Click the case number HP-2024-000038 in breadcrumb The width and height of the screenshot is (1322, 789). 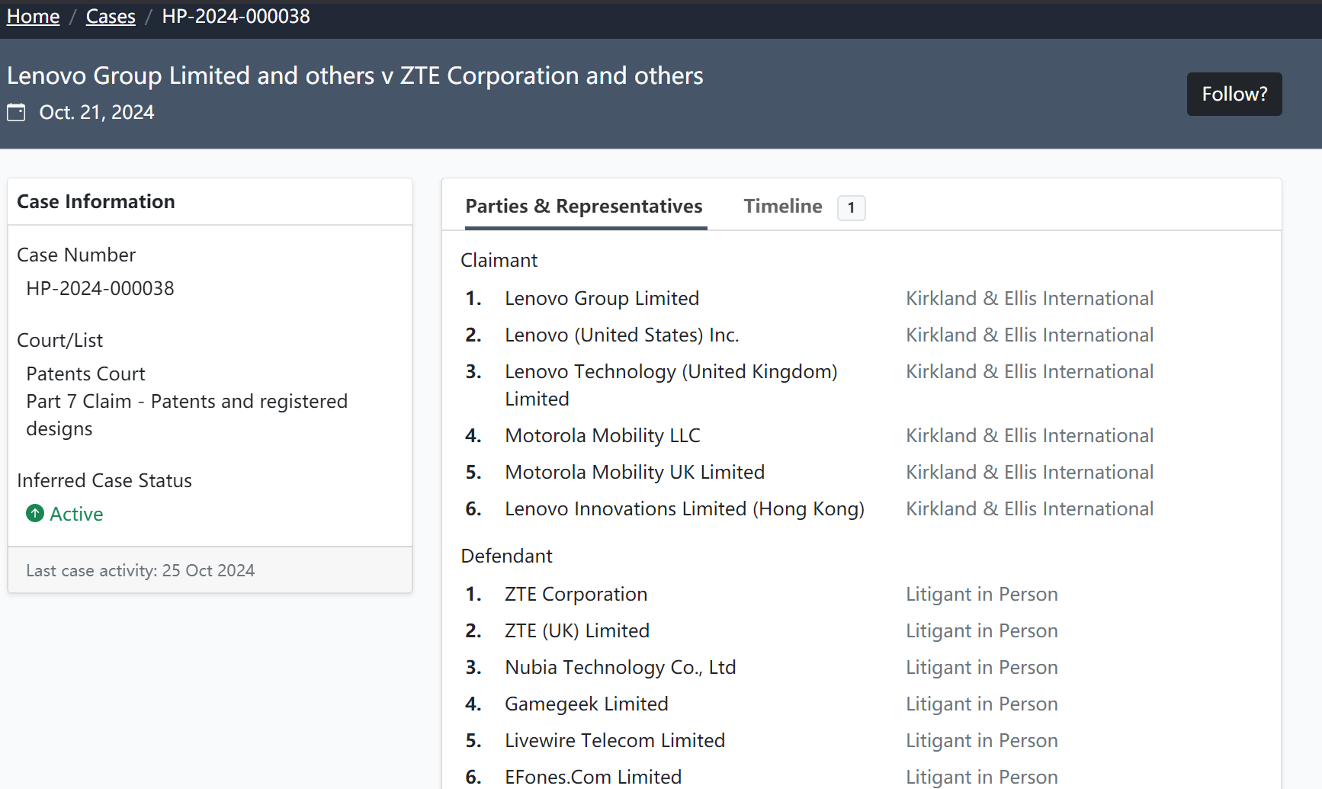(x=236, y=16)
